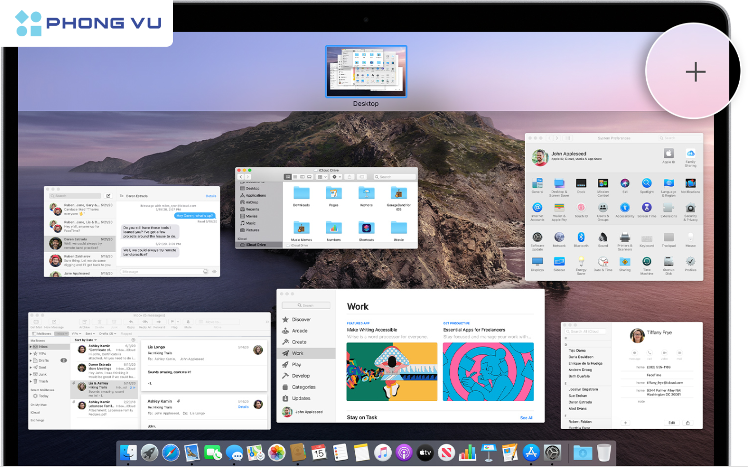This screenshot has height=467, width=748.
Task: Open Accessibility pane in System Preferences
Action: 625,210
